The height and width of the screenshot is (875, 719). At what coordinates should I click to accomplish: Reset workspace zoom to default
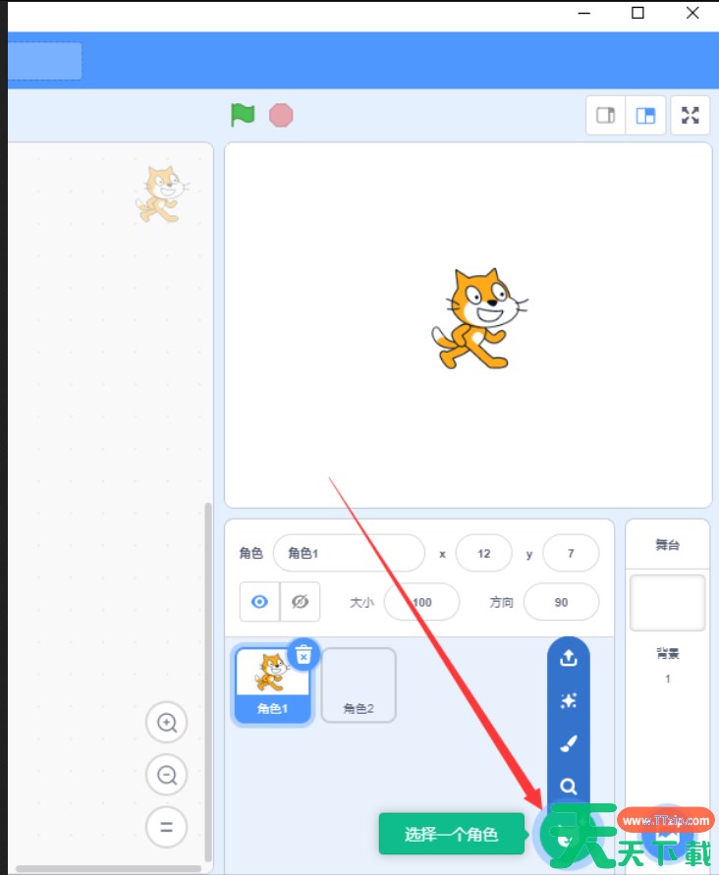pos(167,827)
